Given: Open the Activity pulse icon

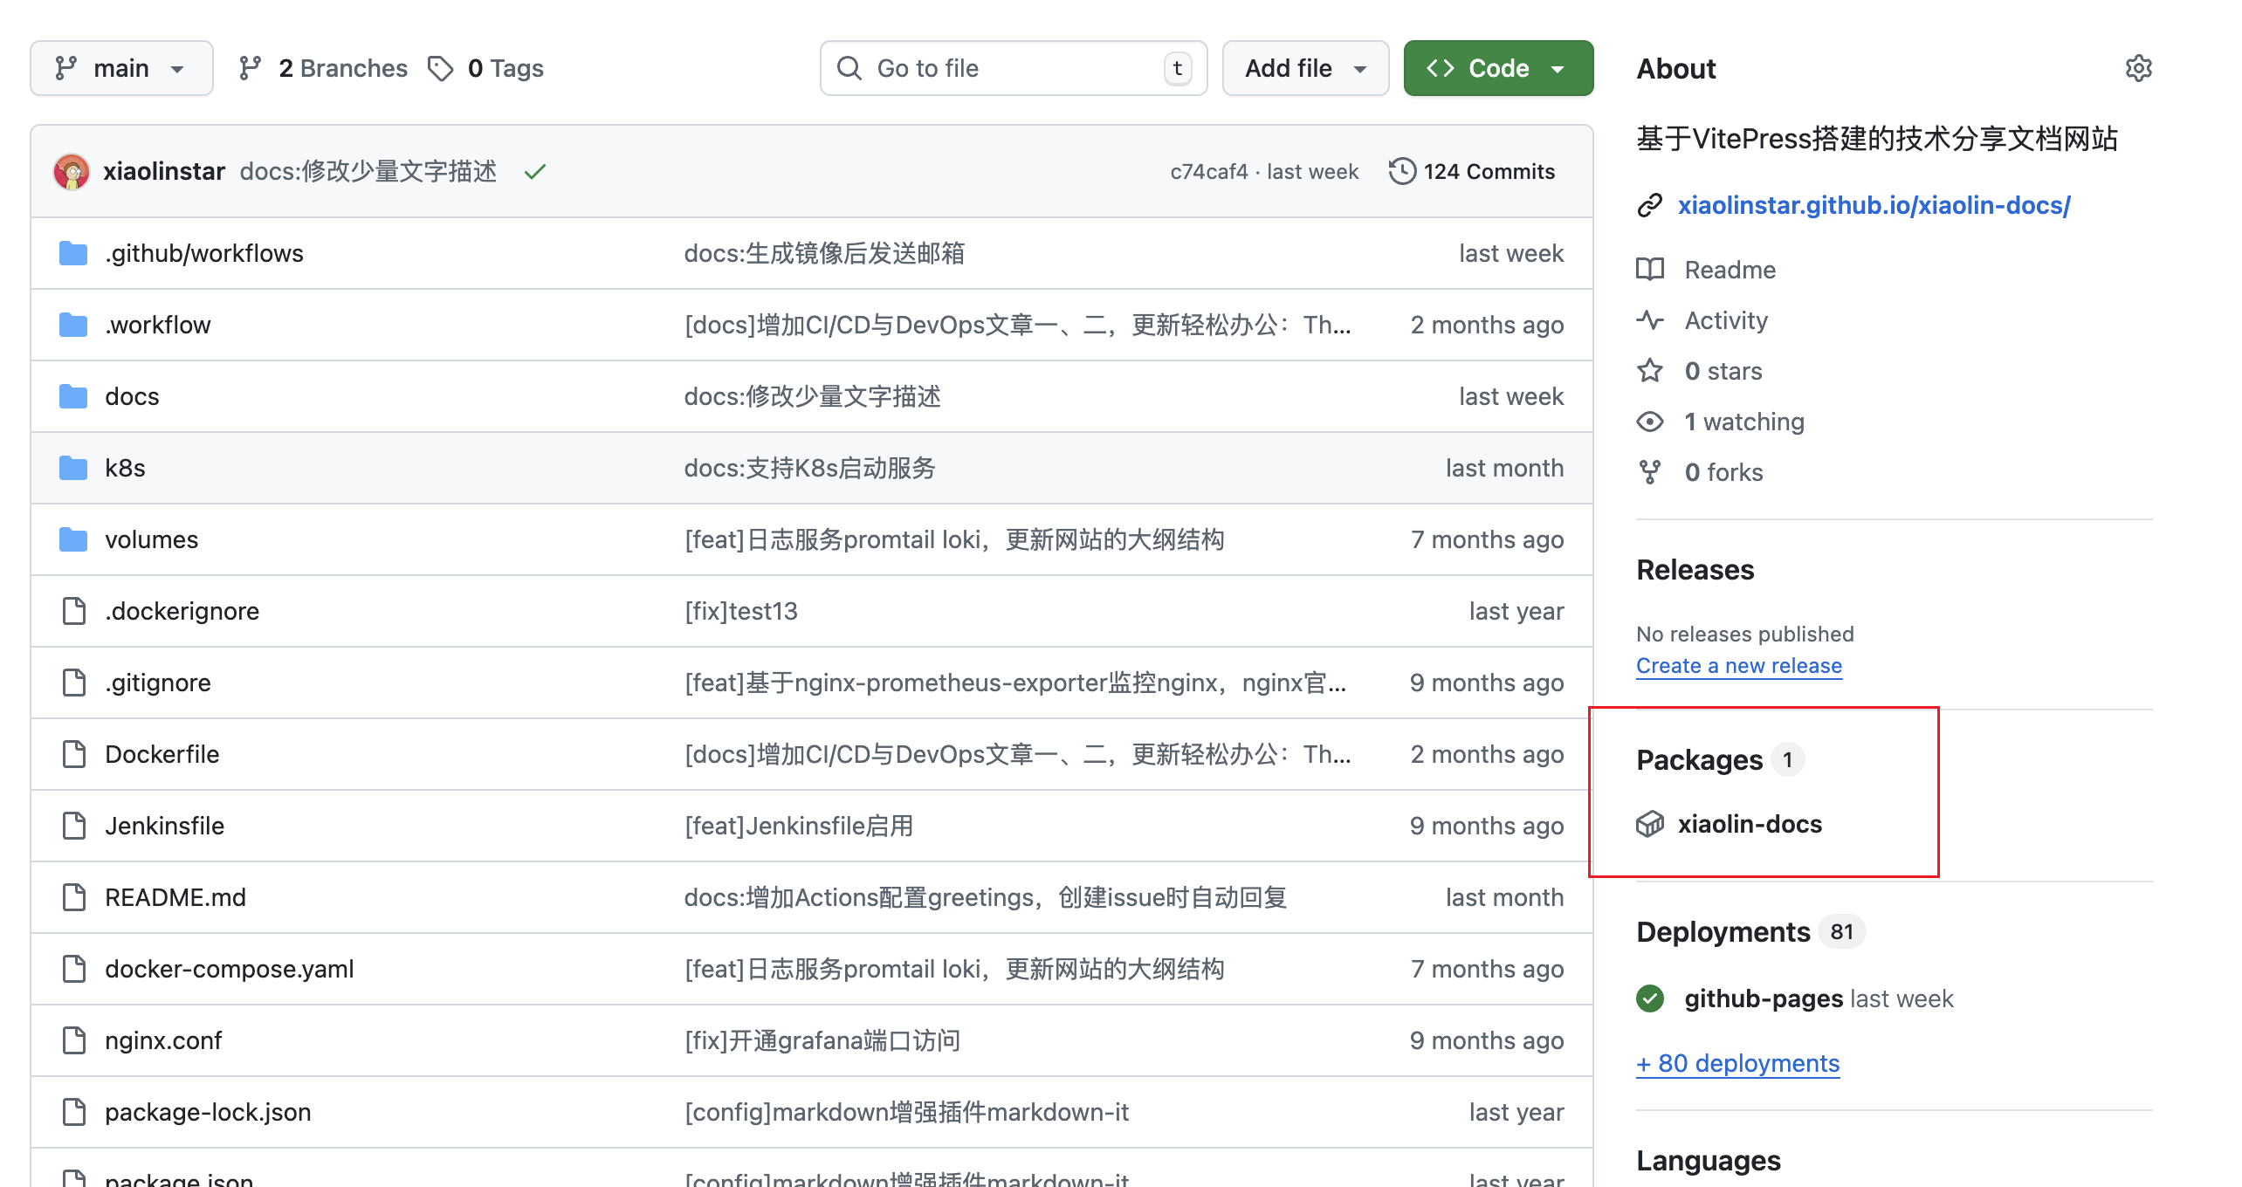Looking at the screenshot, I should tap(1650, 320).
